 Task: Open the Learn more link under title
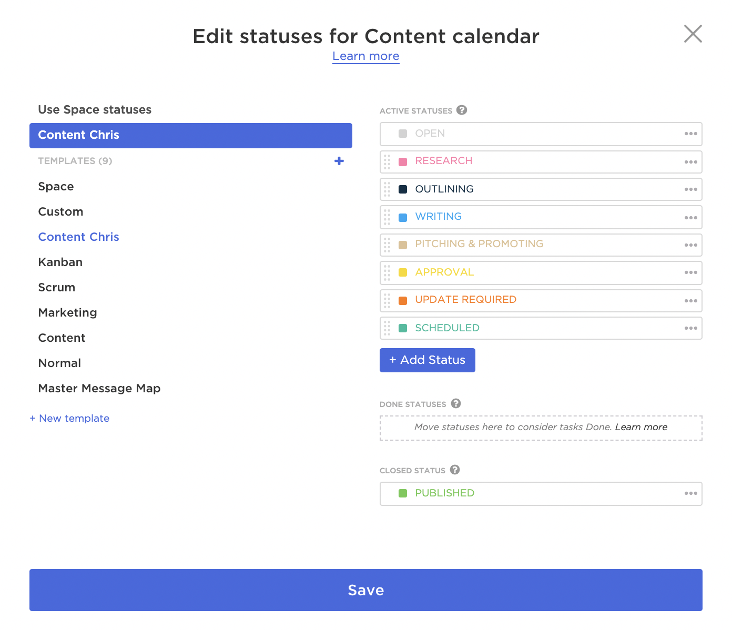pyautogui.click(x=365, y=56)
